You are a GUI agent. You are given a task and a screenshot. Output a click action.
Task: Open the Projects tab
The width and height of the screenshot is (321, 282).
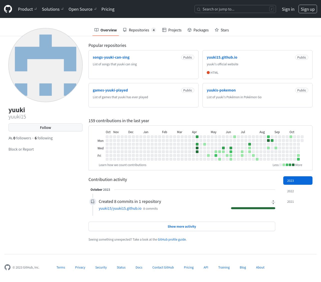pyautogui.click(x=172, y=30)
